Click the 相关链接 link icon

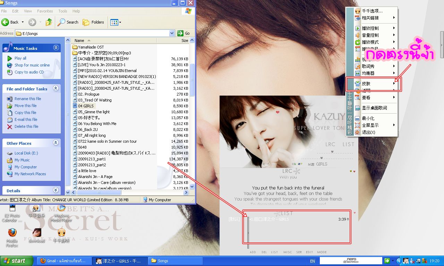click(357, 18)
